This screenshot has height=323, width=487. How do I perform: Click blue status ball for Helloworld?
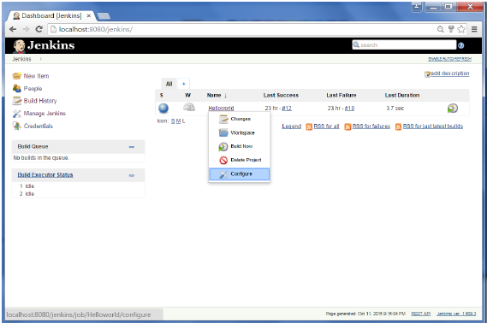click(163, 109)
